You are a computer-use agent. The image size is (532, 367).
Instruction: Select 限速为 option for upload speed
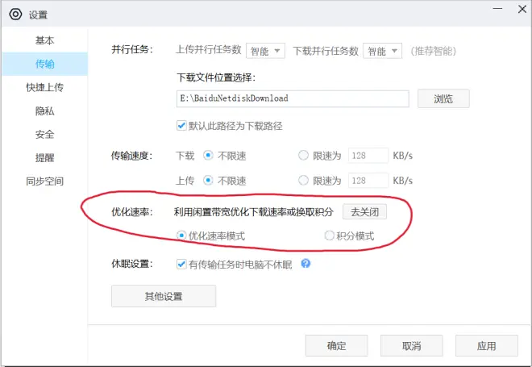(x=303, y=181)
